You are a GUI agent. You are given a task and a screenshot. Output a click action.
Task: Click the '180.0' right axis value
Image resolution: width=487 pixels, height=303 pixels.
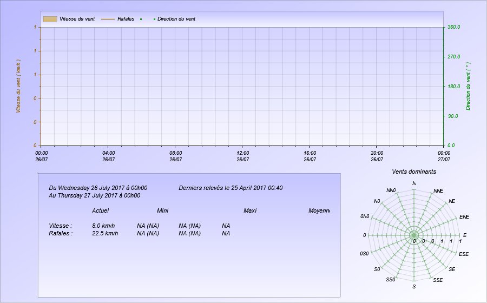pyautogui.click(x=453, y=87)
